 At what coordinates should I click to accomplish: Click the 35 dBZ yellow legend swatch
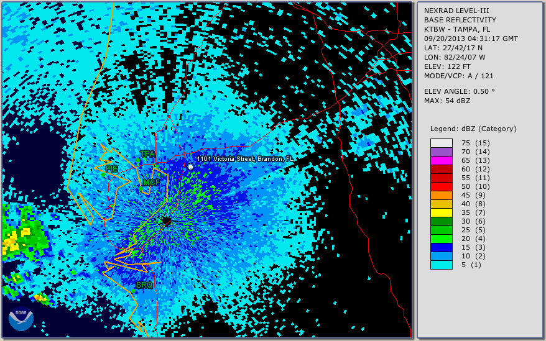(441, 212)
